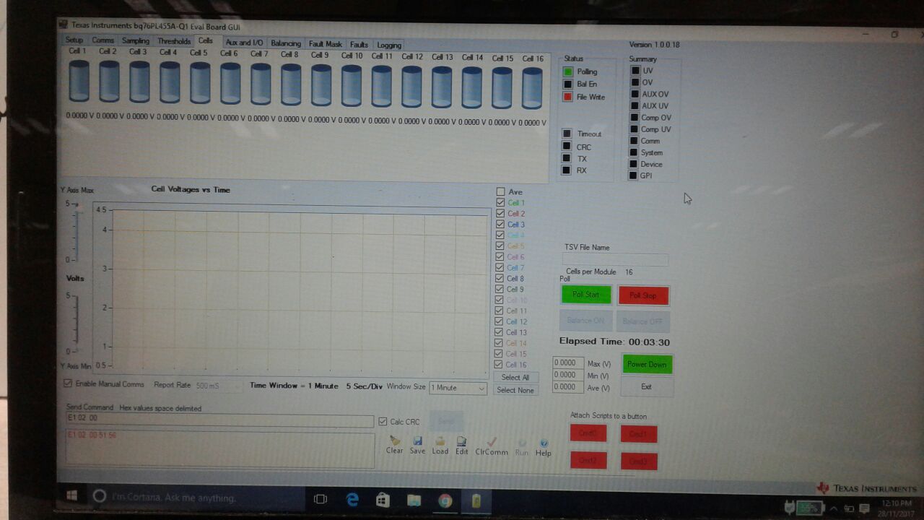Switch to the Logging tab
The image size is (924, 520).
click(x=389, y=45)
